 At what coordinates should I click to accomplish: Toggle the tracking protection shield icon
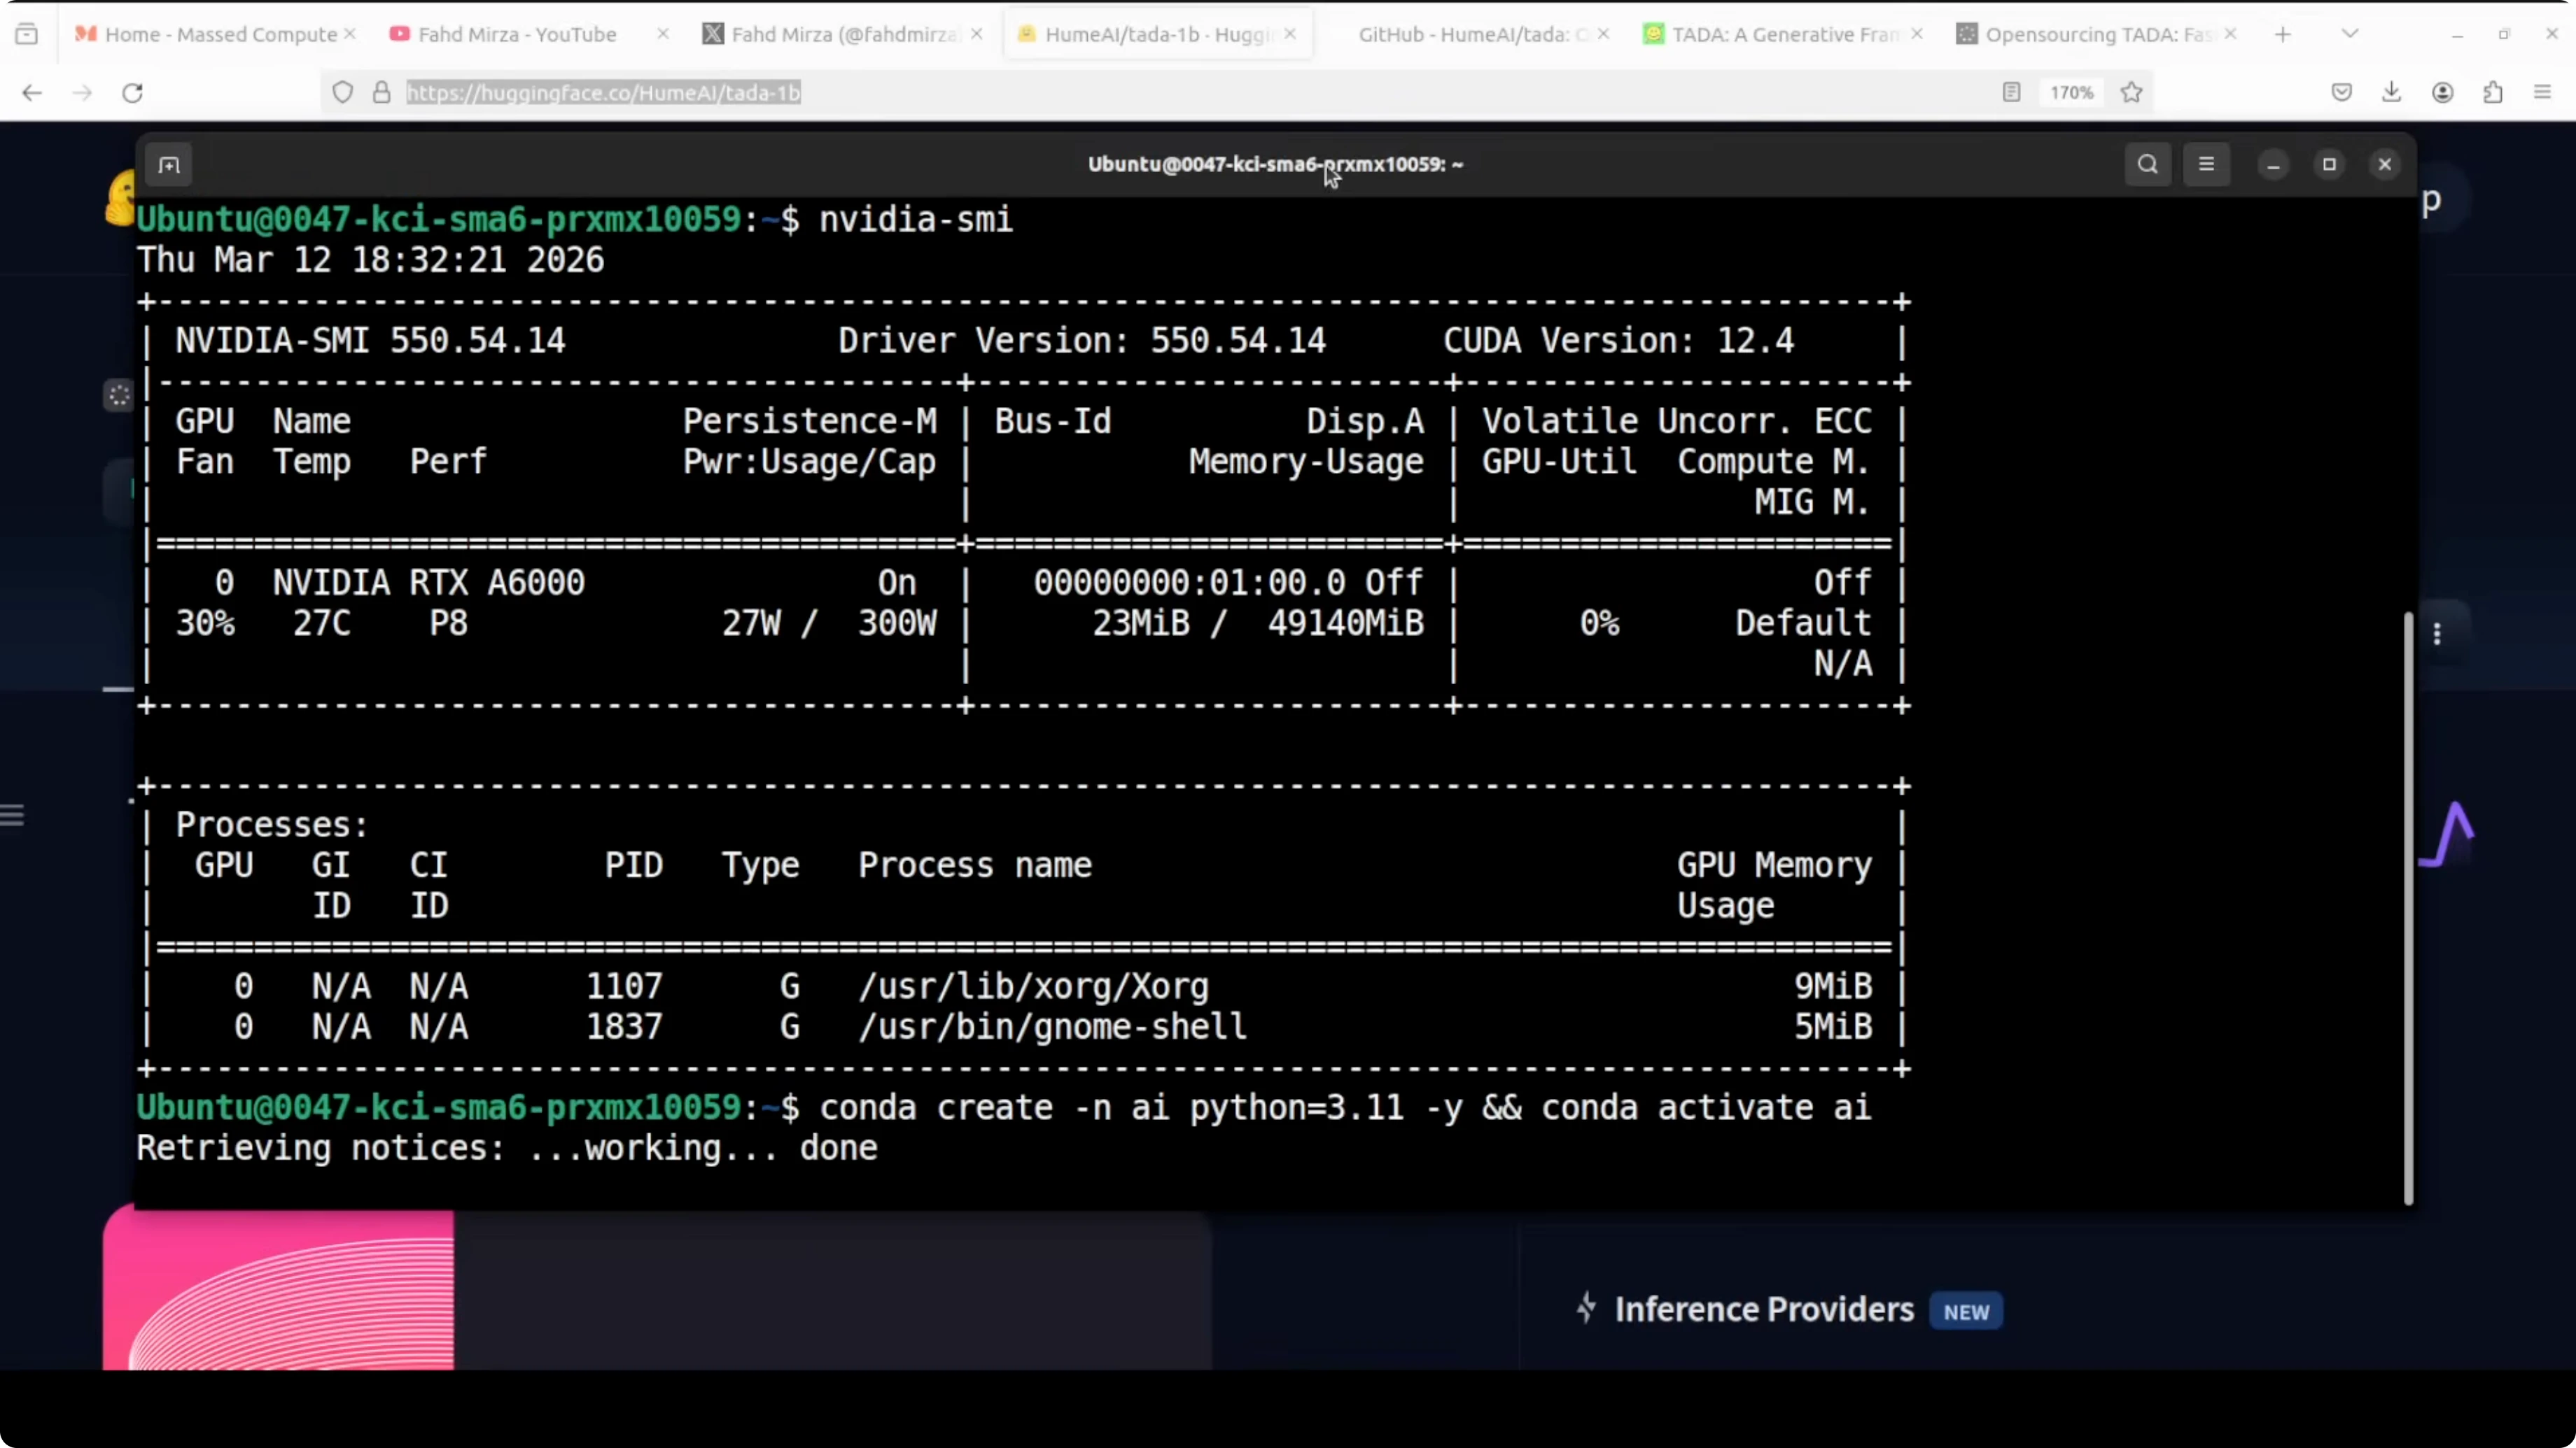(342, 92)
